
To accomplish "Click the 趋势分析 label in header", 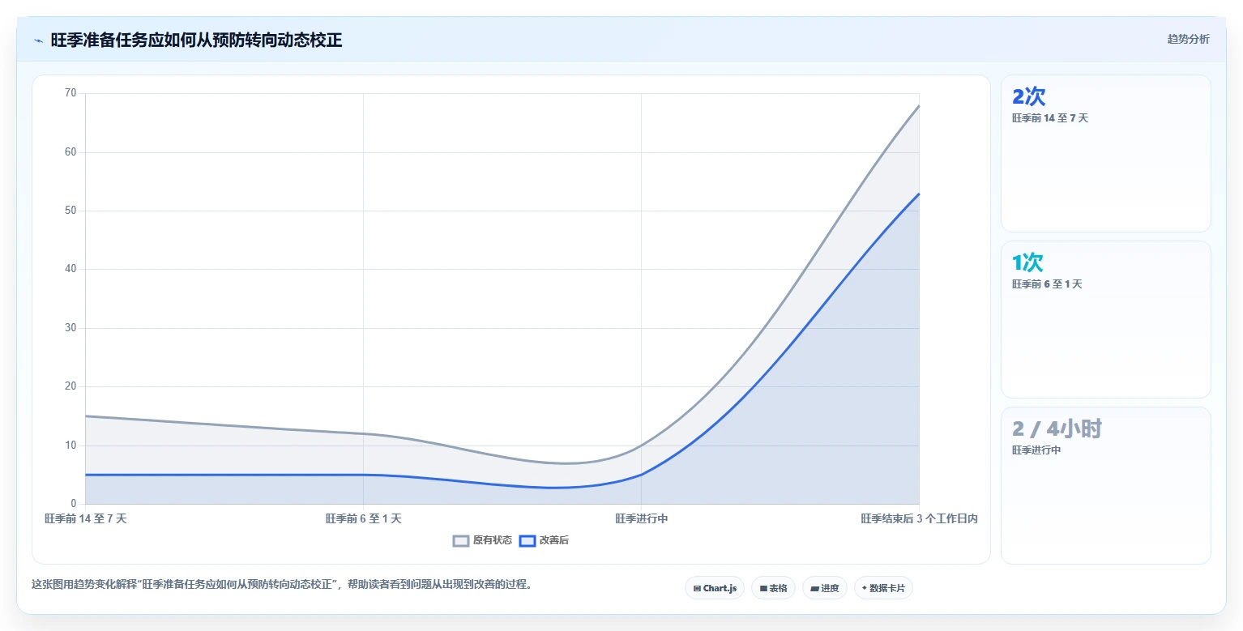I will (x=1188, y=40).
